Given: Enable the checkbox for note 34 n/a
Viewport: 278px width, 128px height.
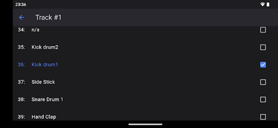Looking at the screenshot, I should pos(263,30).
